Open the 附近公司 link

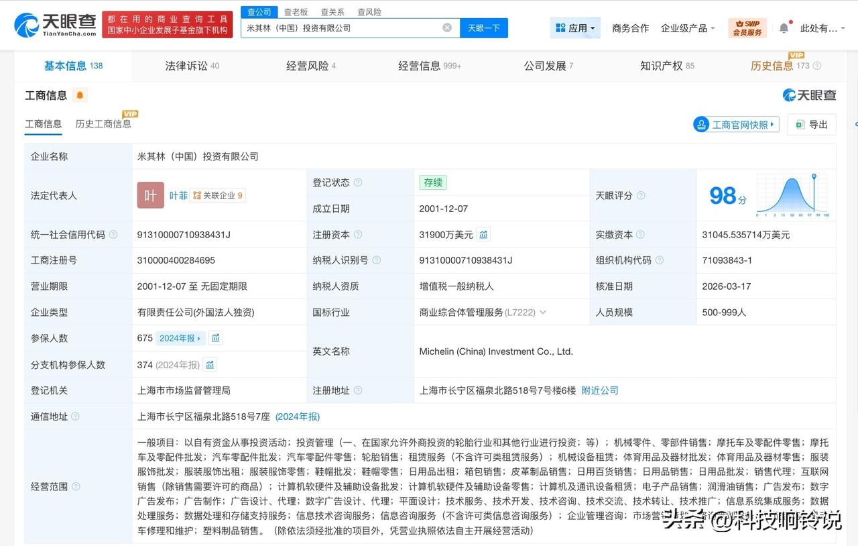point(600,390)
